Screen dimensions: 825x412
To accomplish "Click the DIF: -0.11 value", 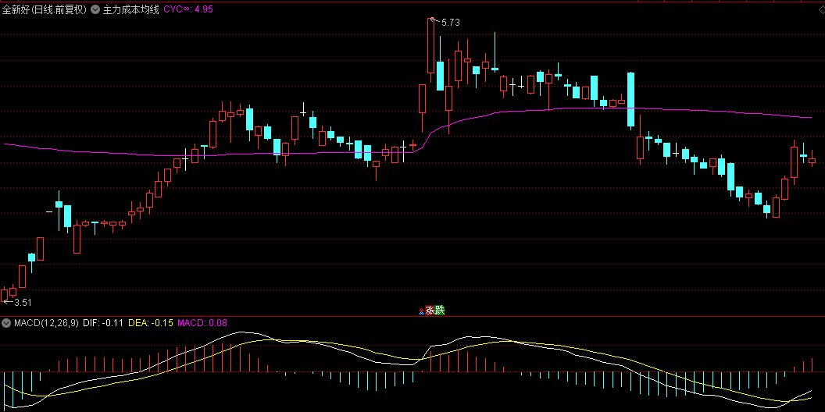I will tap(103, 323).
